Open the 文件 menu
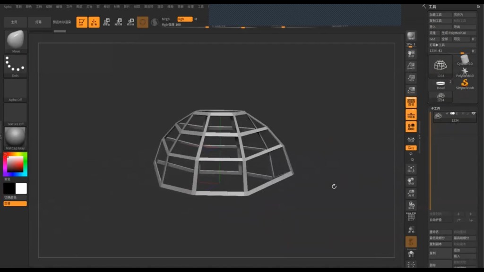This screenshot has height=272, width=484. (69, 7)
